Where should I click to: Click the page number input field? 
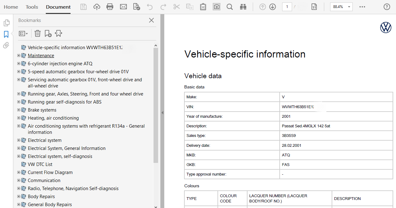pyautogui.click(x=287, y=7)
